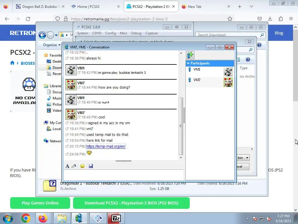
Task: Select Desktop in Explorer sidebar
Action: pos(54,61)
